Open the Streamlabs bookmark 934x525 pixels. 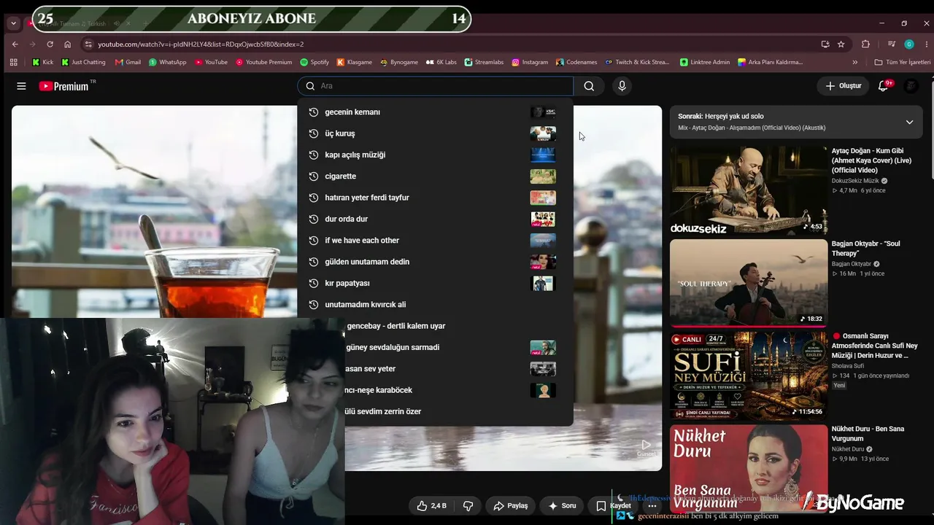[484, 62]
